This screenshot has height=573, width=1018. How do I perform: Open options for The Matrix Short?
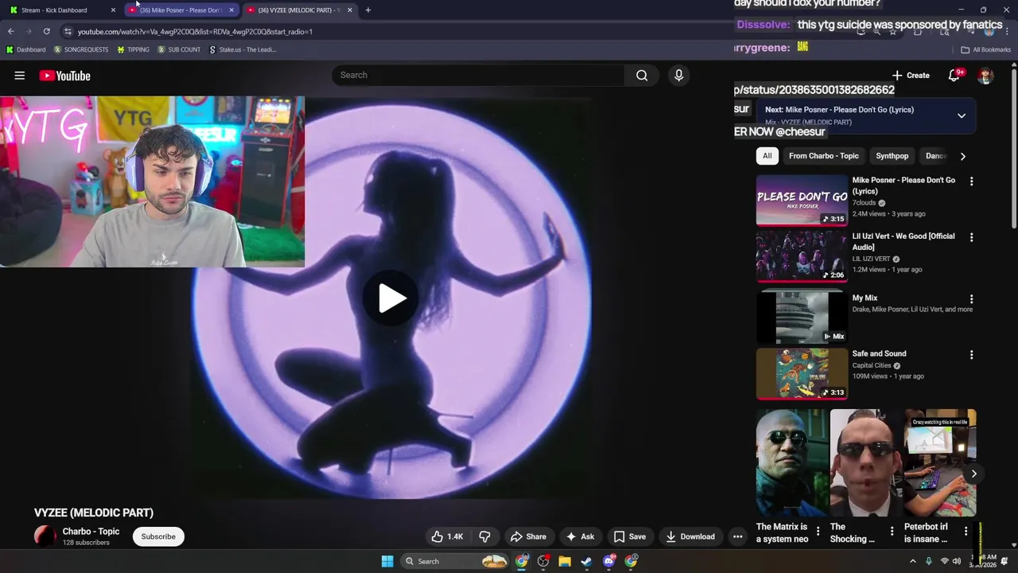coord(818,531)
